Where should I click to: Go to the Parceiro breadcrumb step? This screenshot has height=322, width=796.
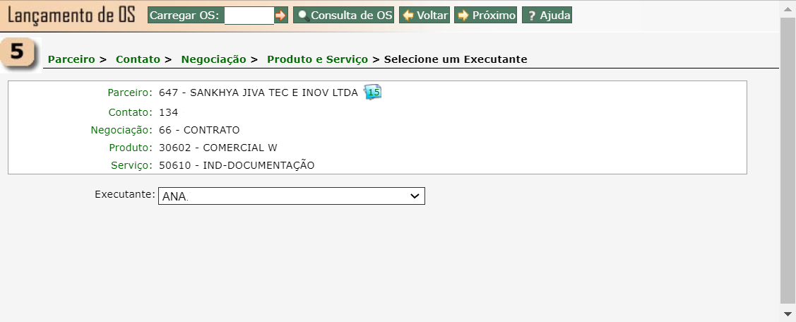click(x=71, y=59)
